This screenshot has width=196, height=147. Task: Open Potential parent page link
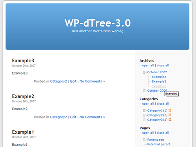pyautogui.click(x=159, y=144)
